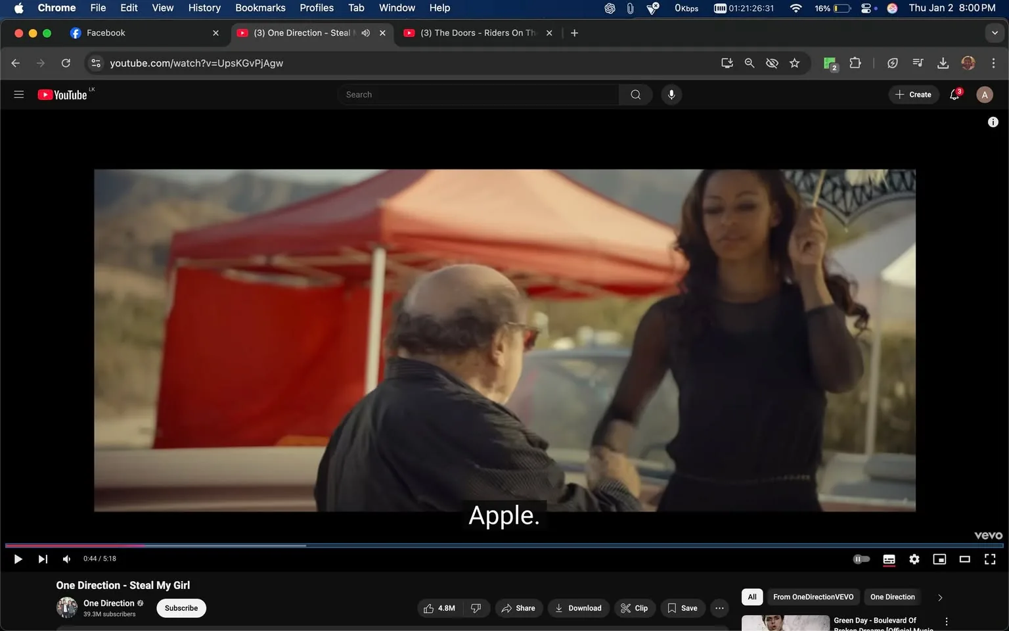Toggle the autoplay switch

pos(861,559)
